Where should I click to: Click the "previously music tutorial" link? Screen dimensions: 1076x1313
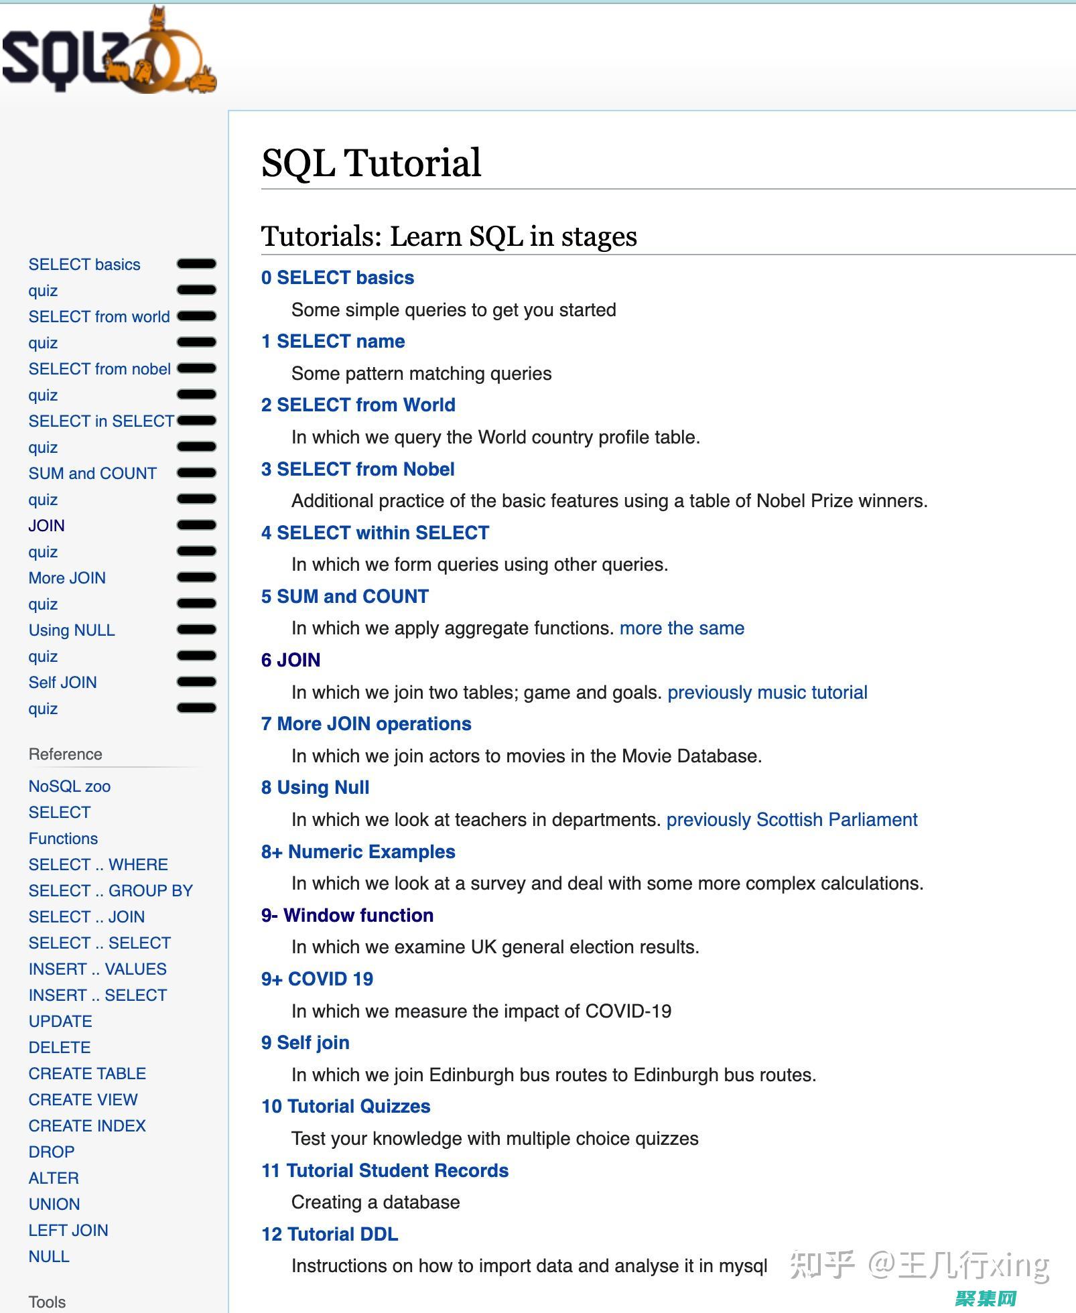[x=768, y=692]
